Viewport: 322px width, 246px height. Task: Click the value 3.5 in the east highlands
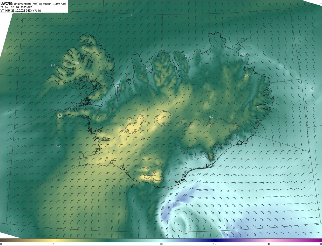click(247, 76)
